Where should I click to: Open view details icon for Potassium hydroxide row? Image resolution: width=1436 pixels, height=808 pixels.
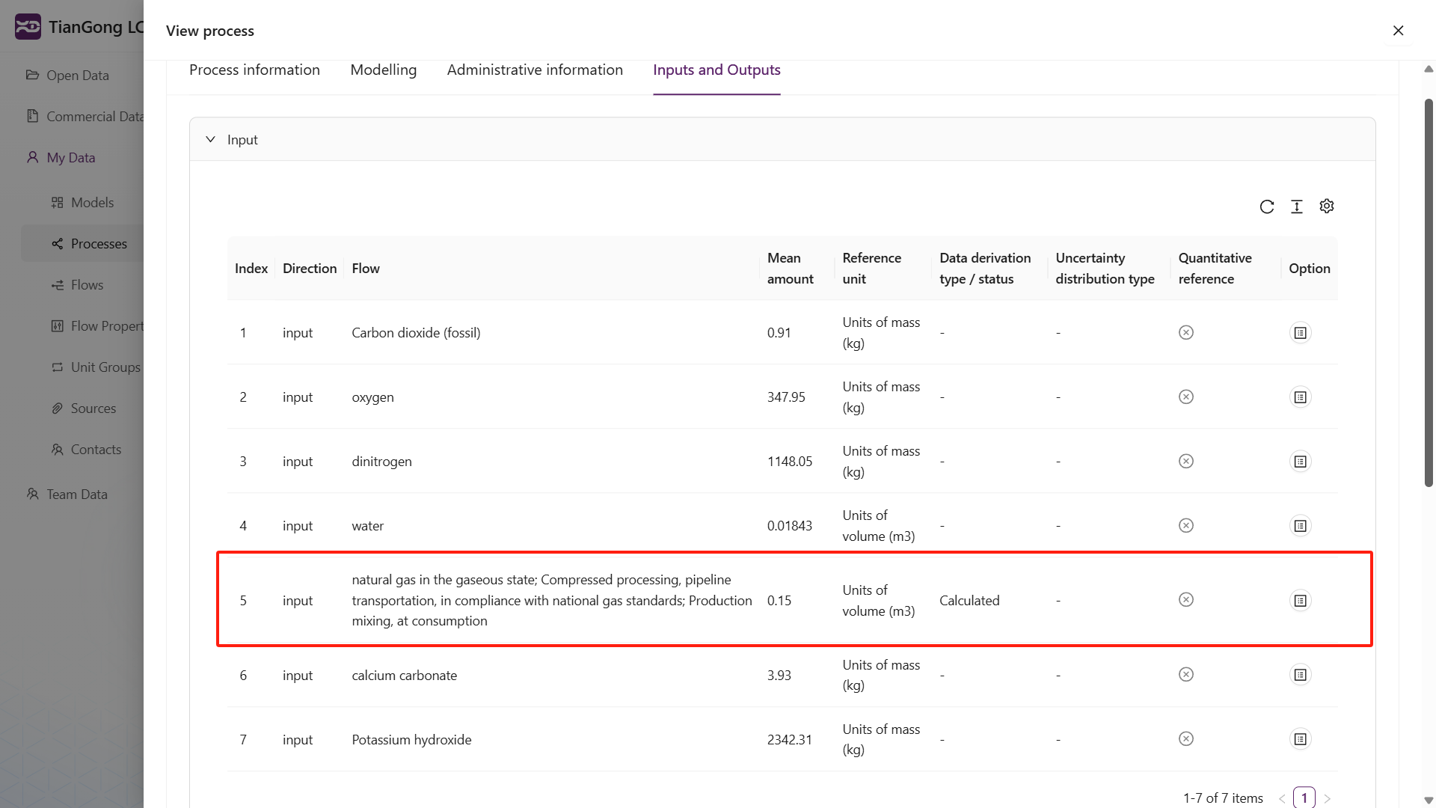(1300, 739)
